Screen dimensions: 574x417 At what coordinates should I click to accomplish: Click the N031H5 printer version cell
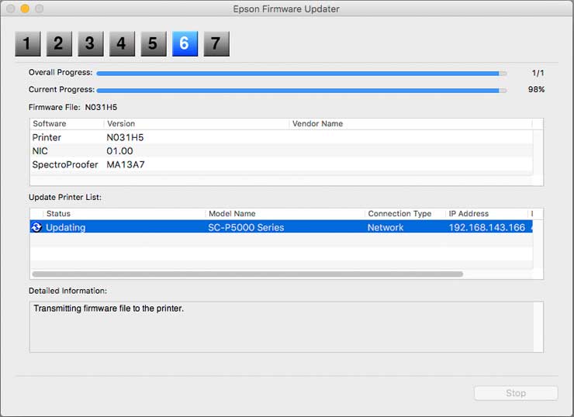(x=125, y=137)
